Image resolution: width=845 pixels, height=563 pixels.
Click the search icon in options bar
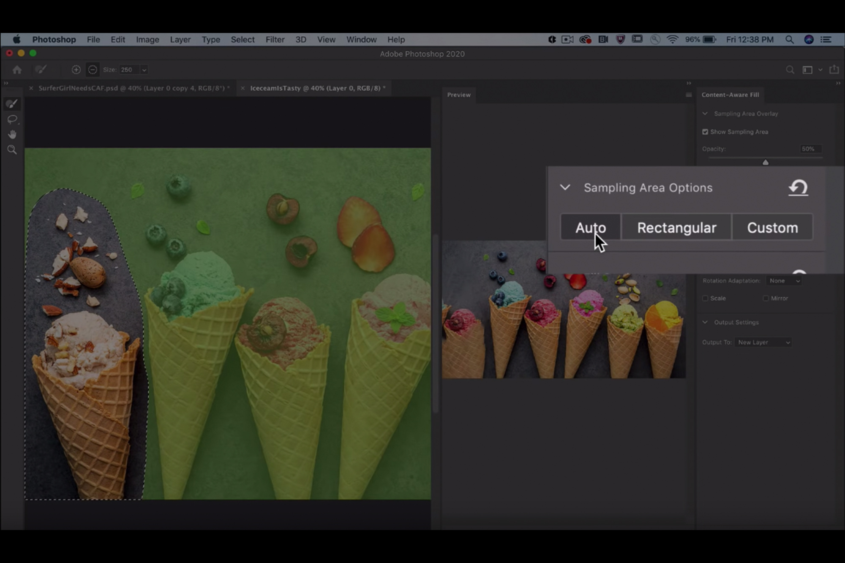[790, 70]
